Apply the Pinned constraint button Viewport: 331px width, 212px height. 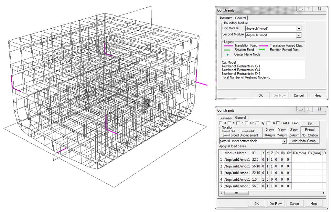tap(310, 130)
